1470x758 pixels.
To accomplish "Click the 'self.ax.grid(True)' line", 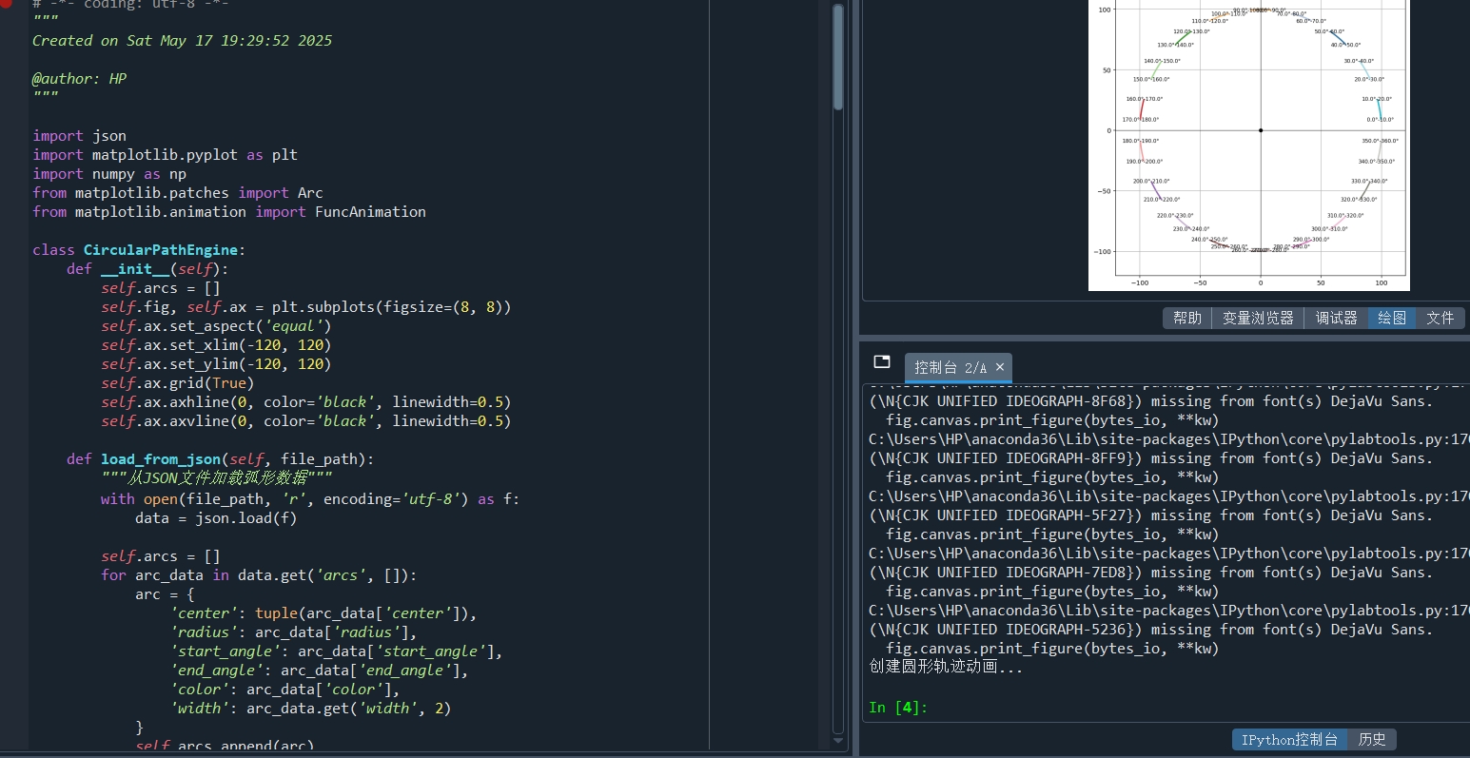I will coord(178,383).
